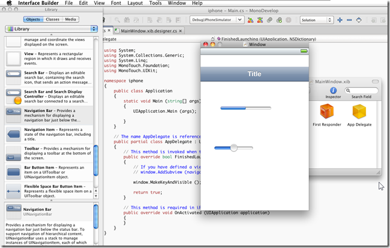Click the blue diamond-arrows toolbar icon

click(x=359, y=20)
